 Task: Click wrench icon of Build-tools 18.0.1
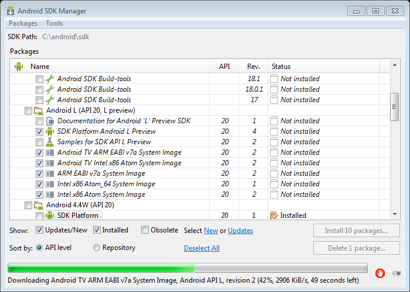coord(50,89)
